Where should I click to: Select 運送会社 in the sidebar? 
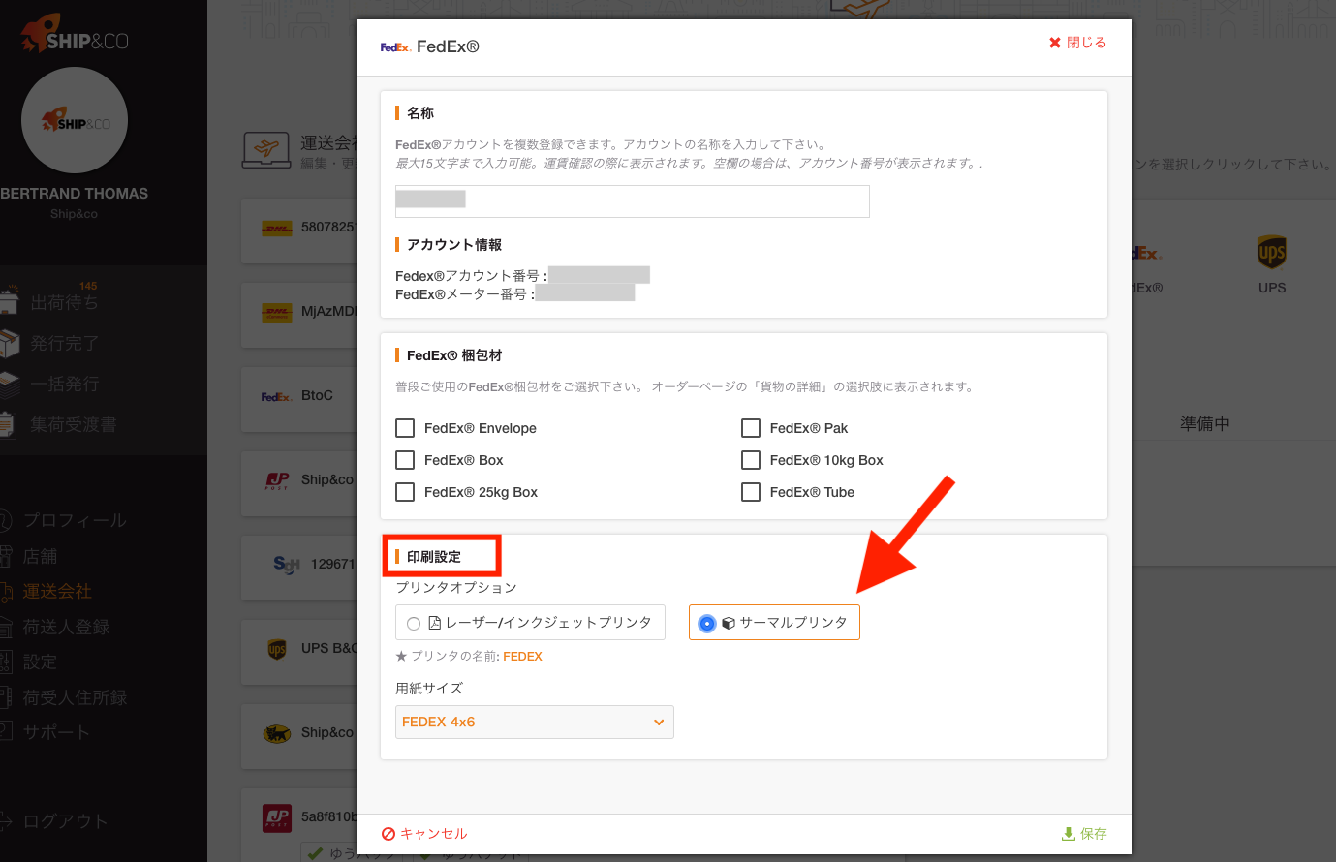tap(57, 591)
